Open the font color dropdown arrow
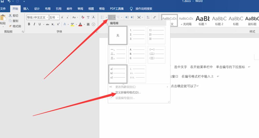Screen dimensions: 259x138 (84, 25)
